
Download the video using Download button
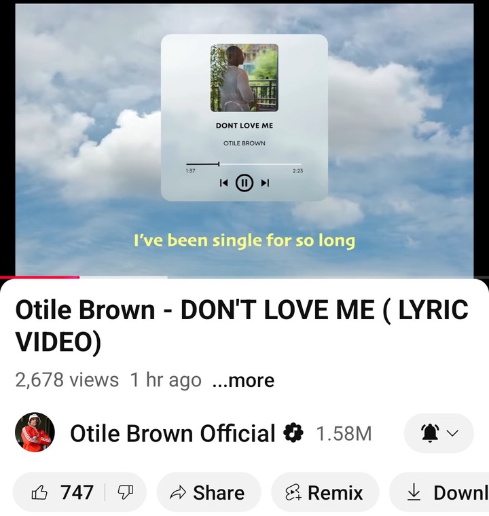click(439, 492)
